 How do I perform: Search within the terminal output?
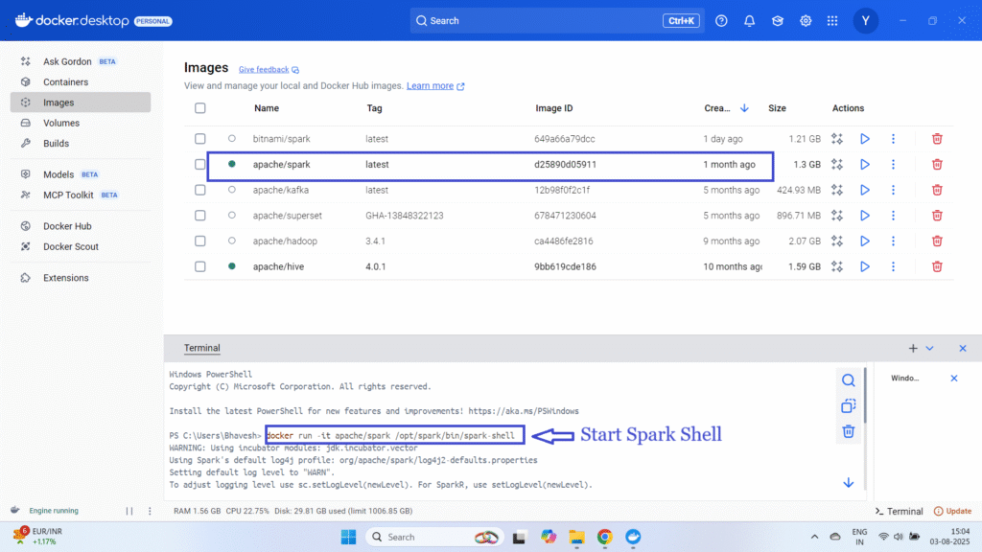848,380
